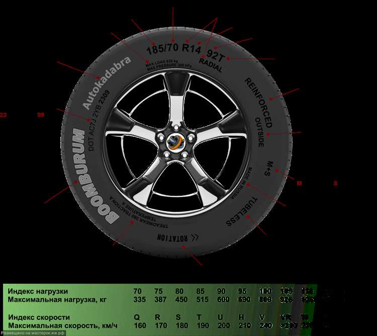Viewport: 377px width, 336px height.
Task: Click the MAX PRESSURE 300 kPa line
Action: pyautogui.click(x=169, y=66)
